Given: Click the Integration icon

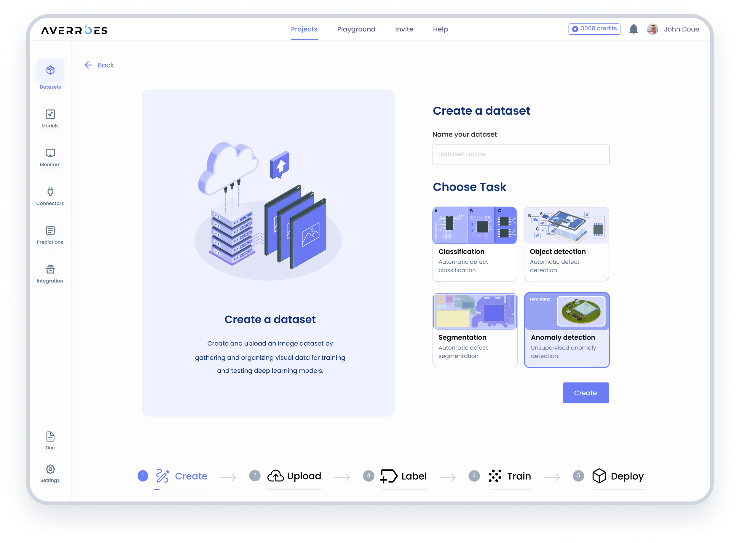Looking at the screenshot, I should tap(50, 269).
